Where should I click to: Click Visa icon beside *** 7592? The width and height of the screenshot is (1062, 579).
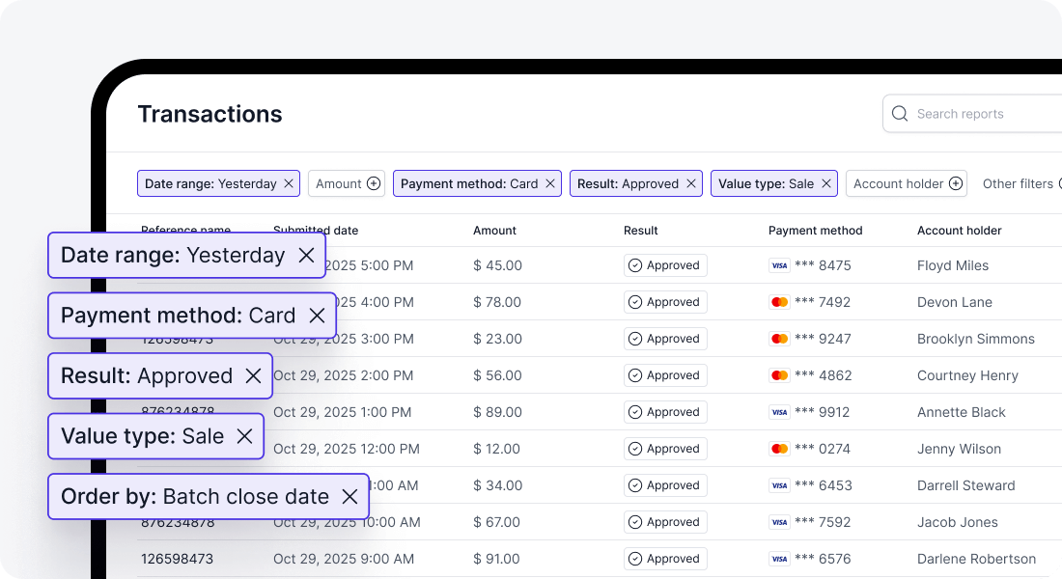pos(779,522)
